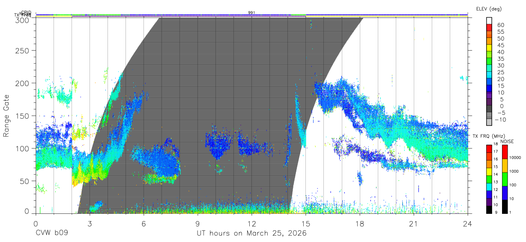This screenshot has width=526, height=242.
Task: Select the blue NOISE swatch between 10 and 100
Action: click(505, 192)
